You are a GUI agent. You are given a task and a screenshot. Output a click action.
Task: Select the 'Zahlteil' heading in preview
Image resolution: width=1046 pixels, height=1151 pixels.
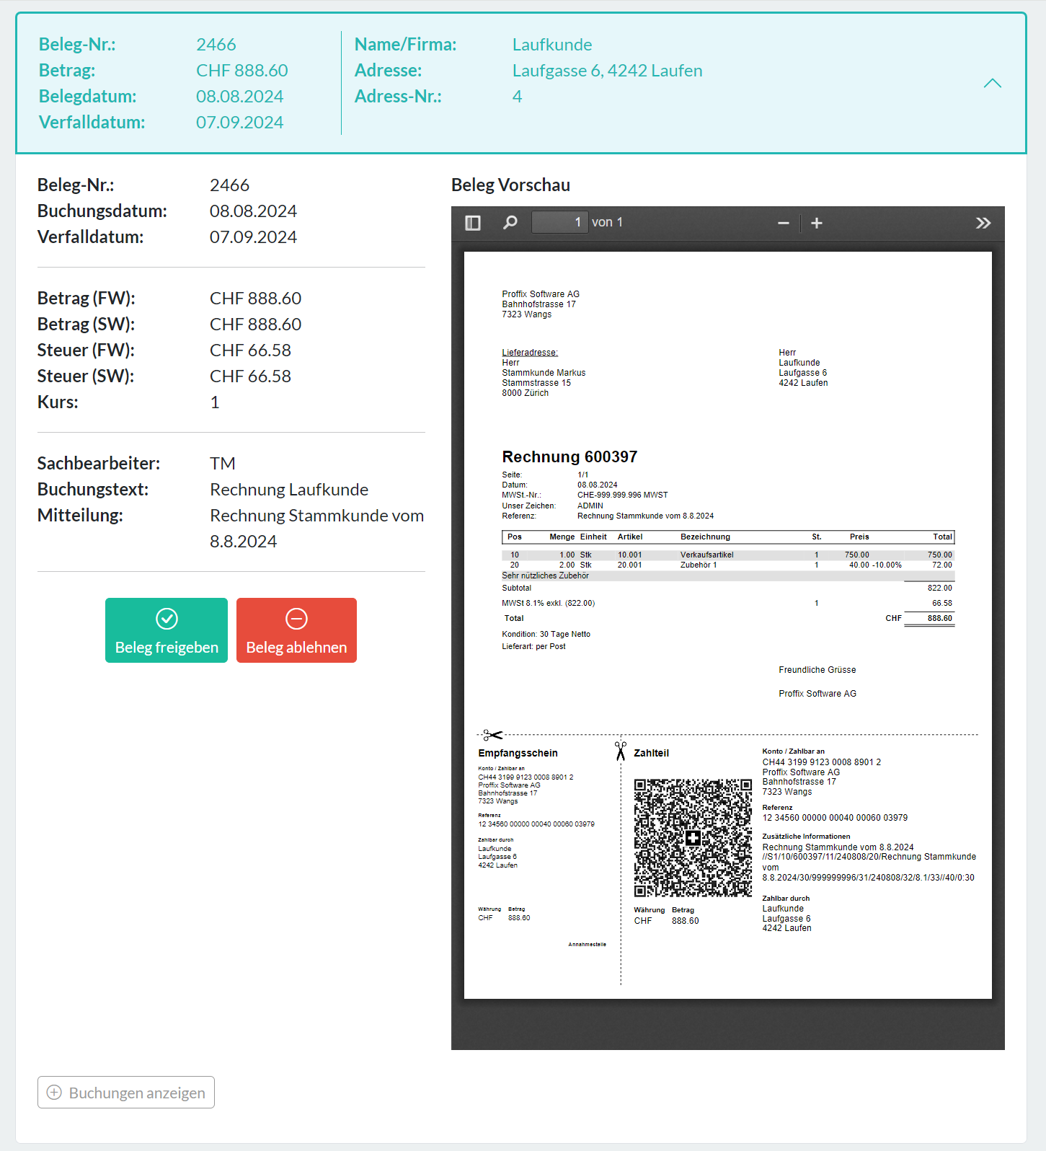(651, 753)
